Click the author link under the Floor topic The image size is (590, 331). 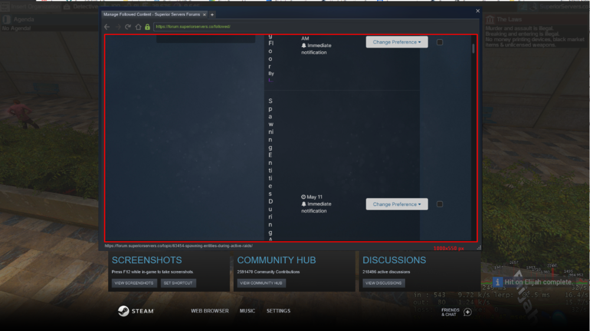(x=270, y=80)
